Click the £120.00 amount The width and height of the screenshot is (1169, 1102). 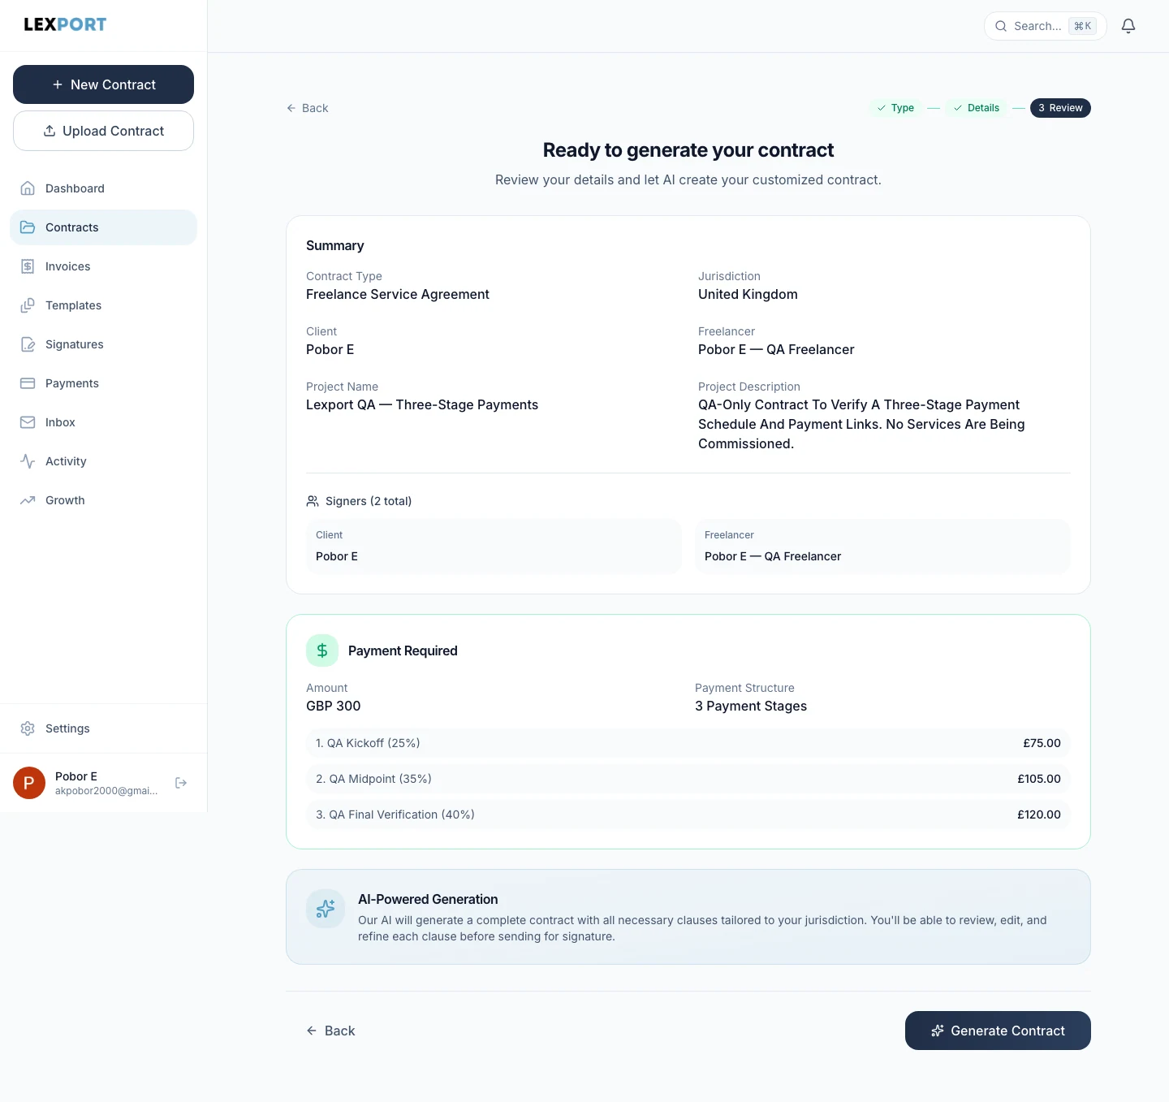click(x=1039, y=815)
